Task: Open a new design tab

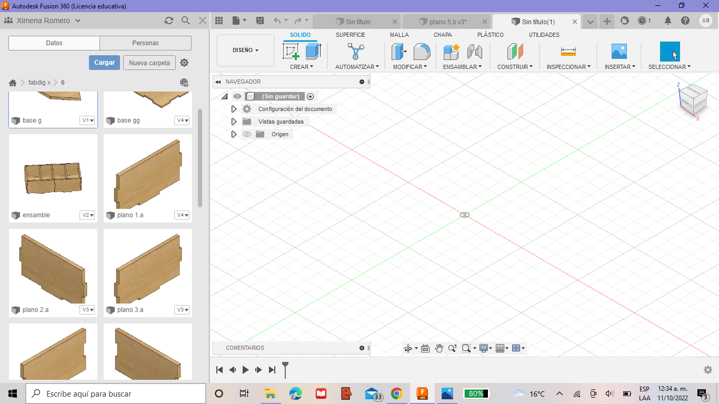Action: point(607,21)
